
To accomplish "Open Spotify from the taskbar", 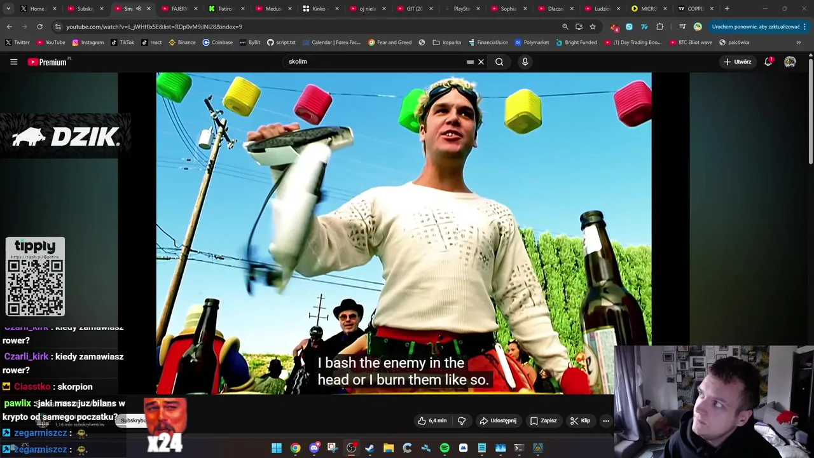I will point(445,448).
